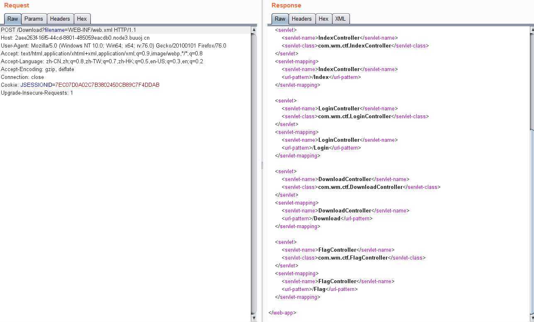Viewport: 534px width, 322px height.
Task: Select the Request Raw tab
Action: (x=12, y=19)
